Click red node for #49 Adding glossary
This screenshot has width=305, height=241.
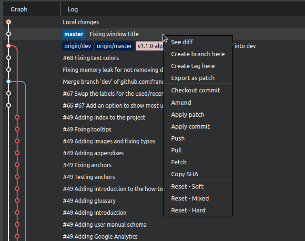coord(17,201)
